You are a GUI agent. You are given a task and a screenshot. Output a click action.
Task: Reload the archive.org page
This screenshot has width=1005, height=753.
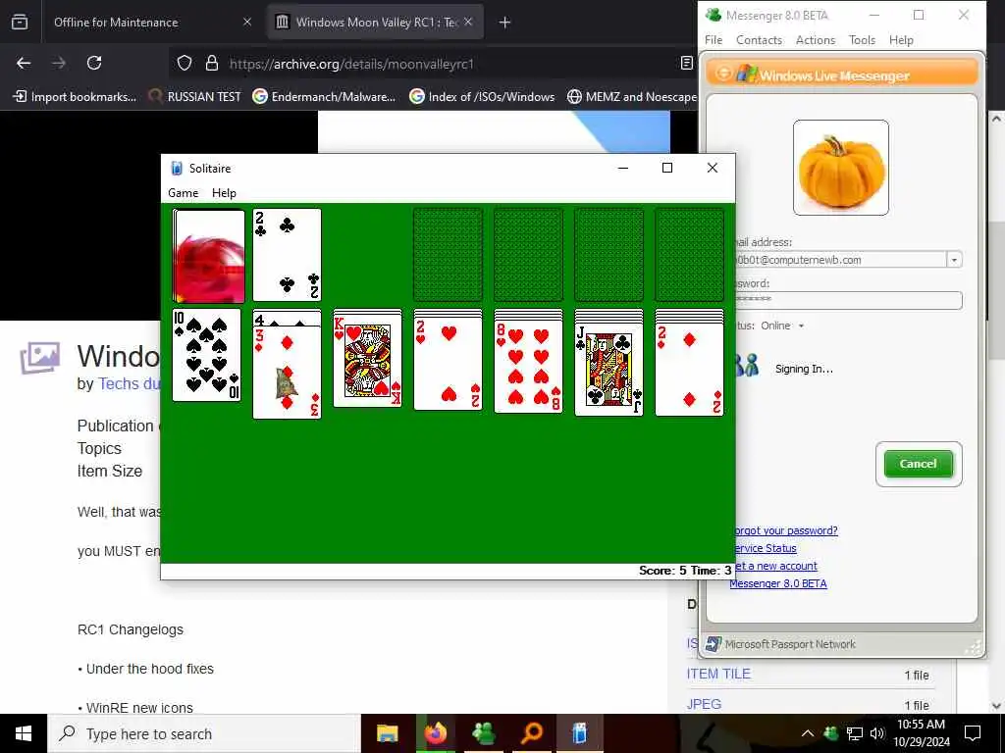(94, 63)
